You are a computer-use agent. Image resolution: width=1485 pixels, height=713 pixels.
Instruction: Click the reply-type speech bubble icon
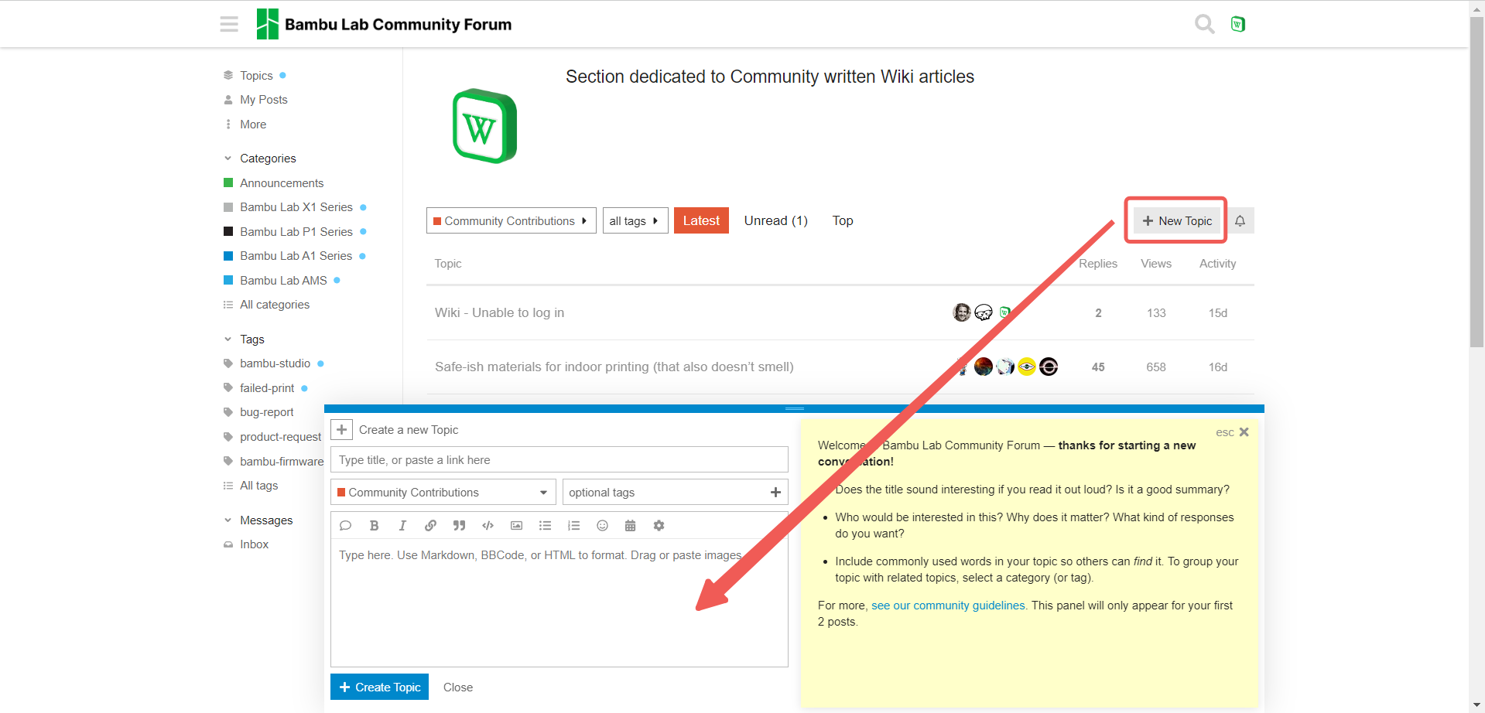point(345,526)
